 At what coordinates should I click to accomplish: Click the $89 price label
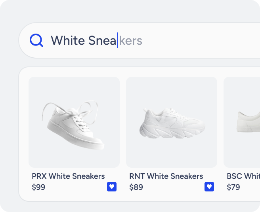point(136,187)
